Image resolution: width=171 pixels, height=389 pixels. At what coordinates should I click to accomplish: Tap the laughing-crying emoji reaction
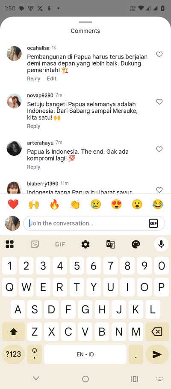pyautogui.click(x=158, y=205)
